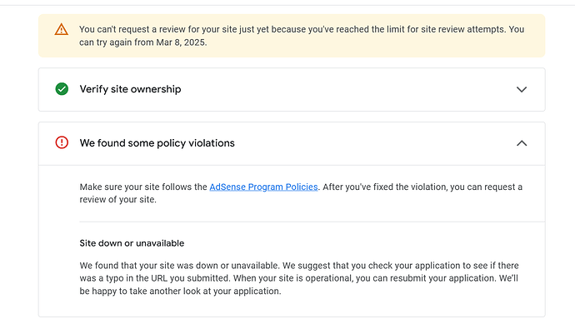The width and height of the screenshot is (575, 319).
Task: Click the Verify site ownership title
Action: [130, 89]
